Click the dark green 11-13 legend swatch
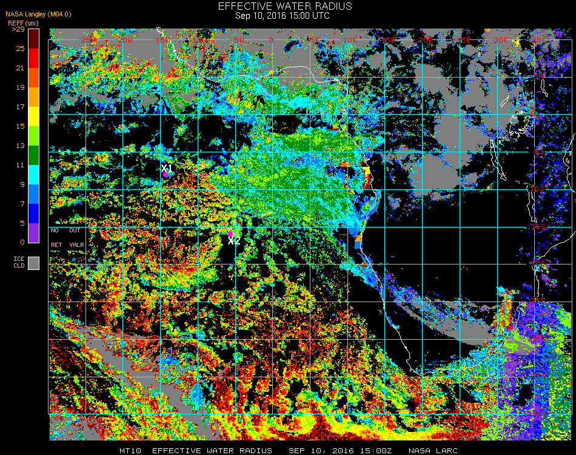Viewport: 576px width, 455px height. (x=34, y=155)
